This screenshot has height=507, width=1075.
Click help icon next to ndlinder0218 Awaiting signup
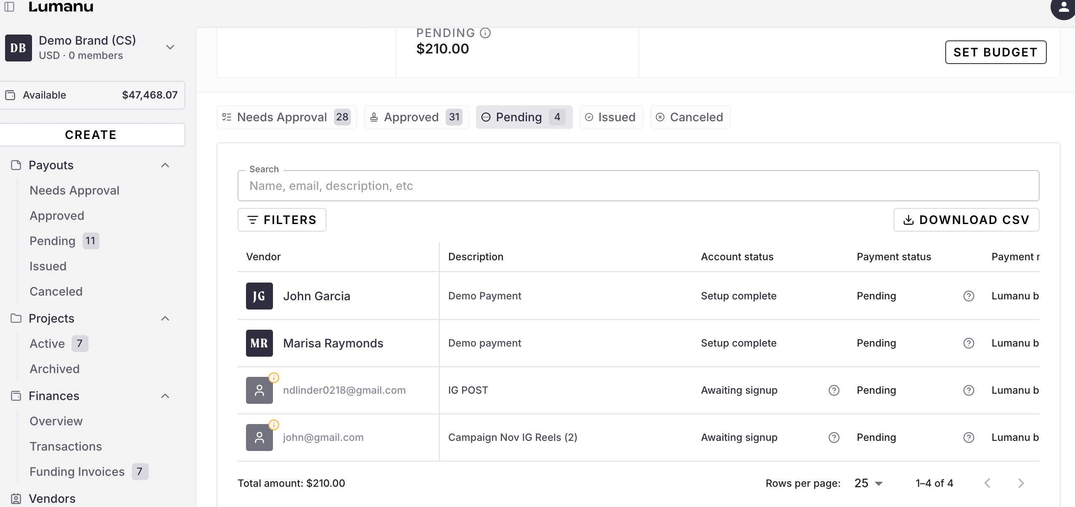click(834, 390)
